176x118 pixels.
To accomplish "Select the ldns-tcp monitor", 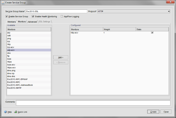I will [29, 73].
